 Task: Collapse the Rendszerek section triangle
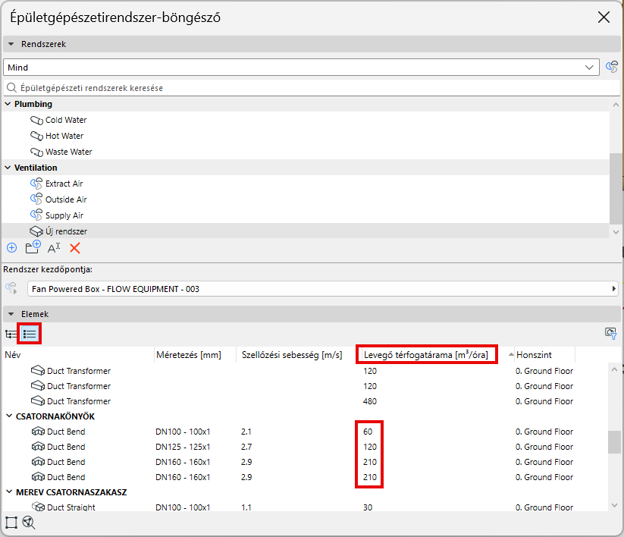[x=11, y=44]
